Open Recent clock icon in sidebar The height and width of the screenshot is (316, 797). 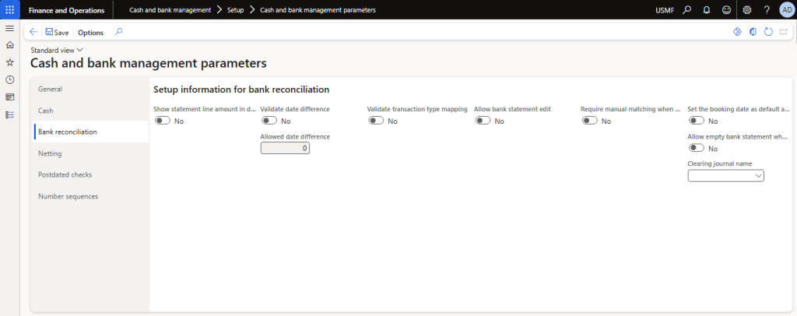click(9, 79)
